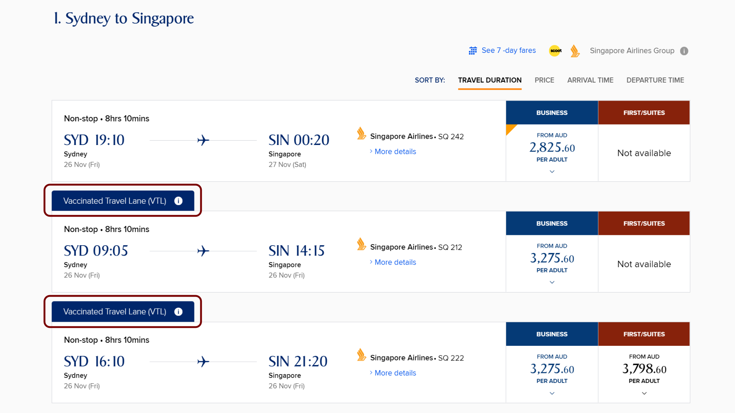Click the Singapore Airlines Group bird logo
The width and height of the screenshot is (735, 413).
575,51
